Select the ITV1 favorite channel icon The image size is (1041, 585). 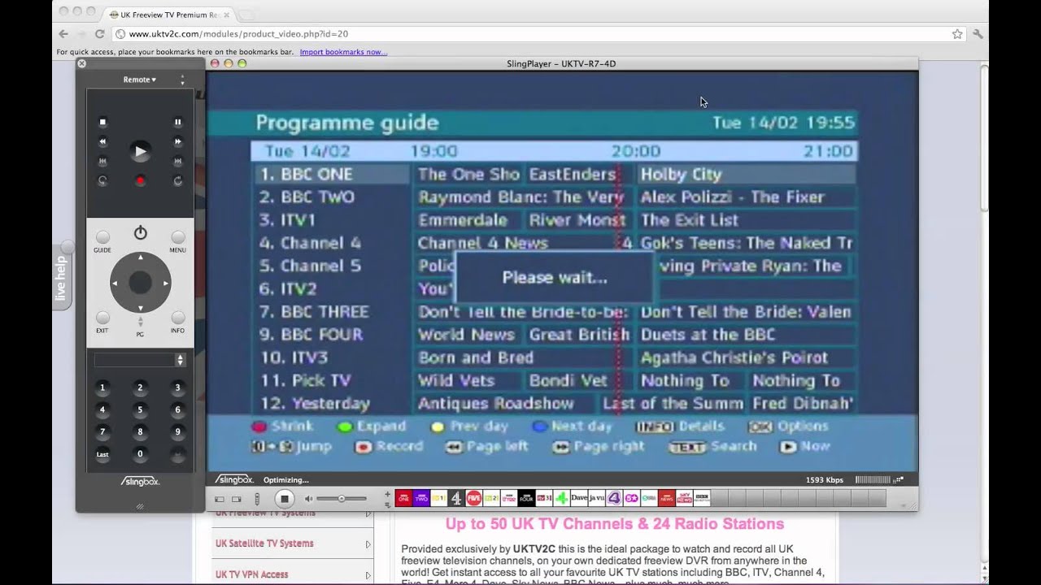coord(438,498)
